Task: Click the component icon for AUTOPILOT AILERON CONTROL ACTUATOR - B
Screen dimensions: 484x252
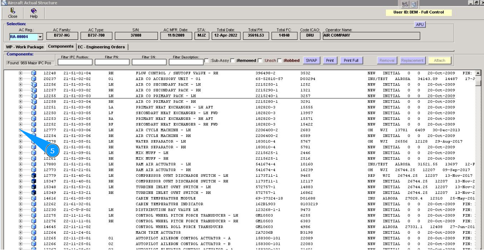Action: point(34,244)
